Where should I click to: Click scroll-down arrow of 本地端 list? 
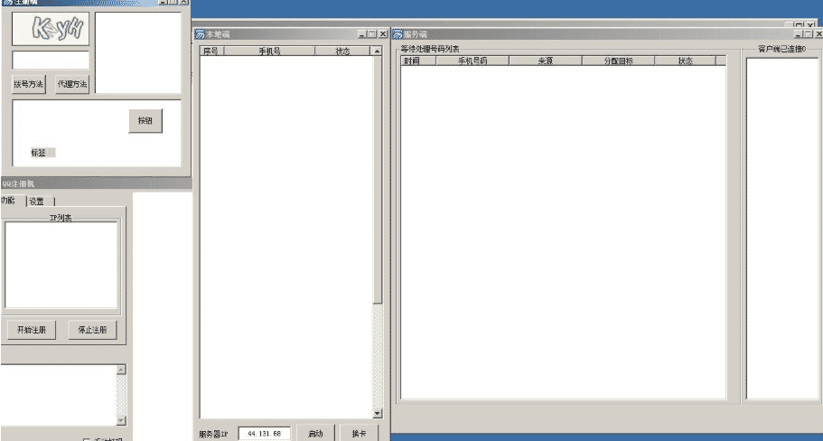pos(377,413)
